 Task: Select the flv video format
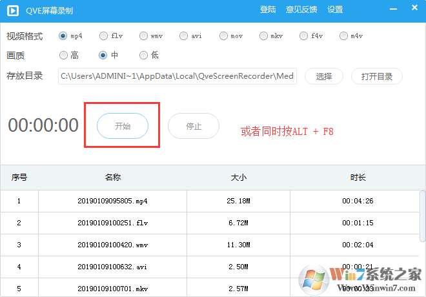[x=103, y=36]
